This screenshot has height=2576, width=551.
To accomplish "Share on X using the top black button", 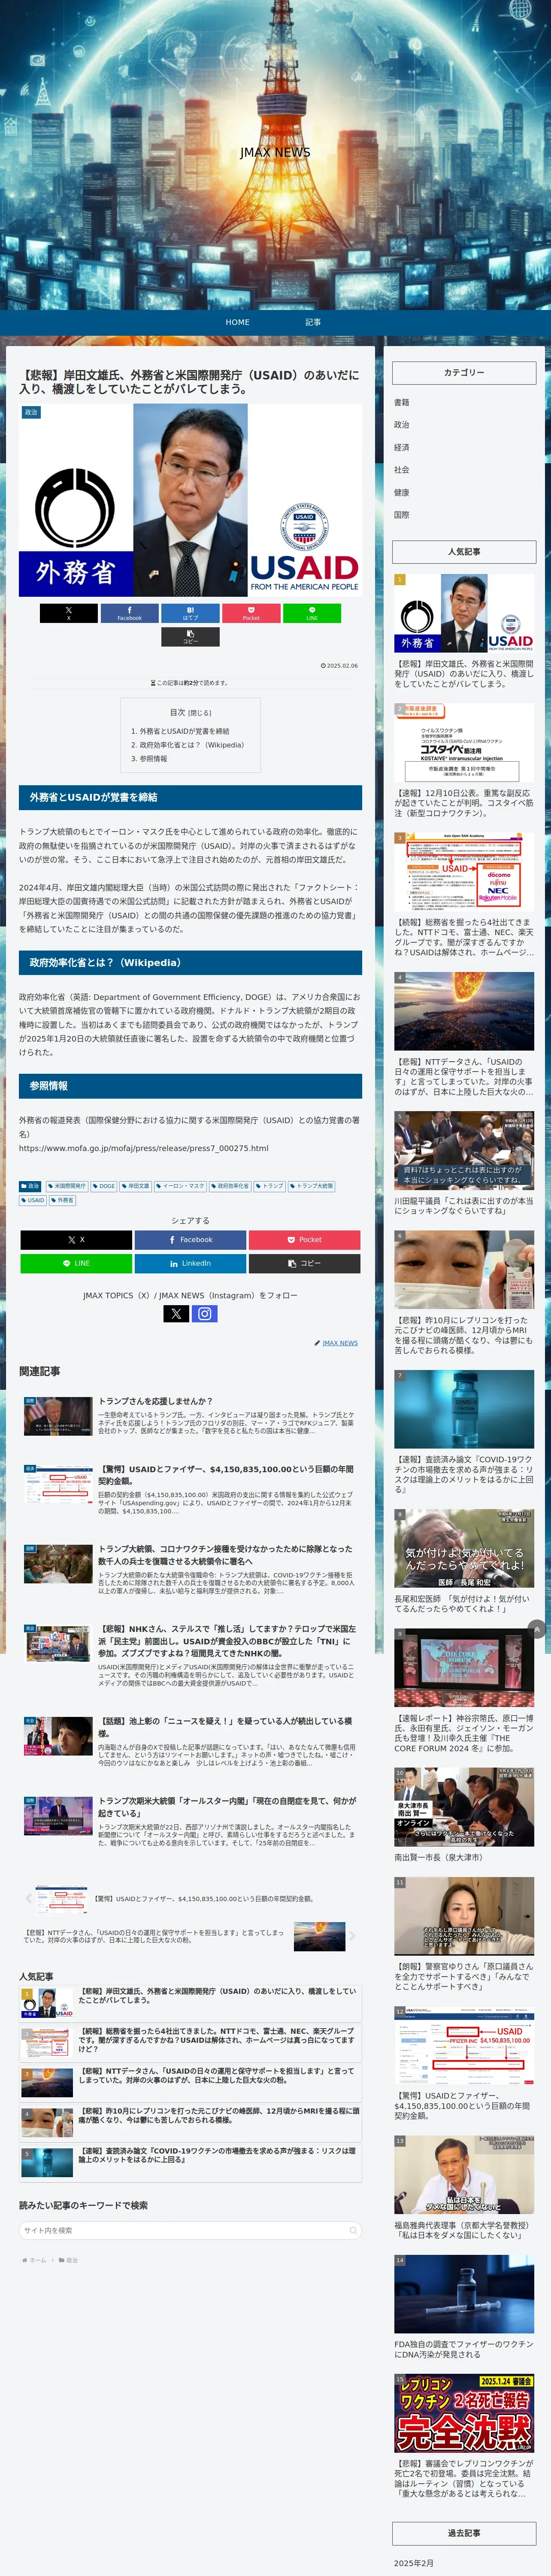I will pos(69,613).
